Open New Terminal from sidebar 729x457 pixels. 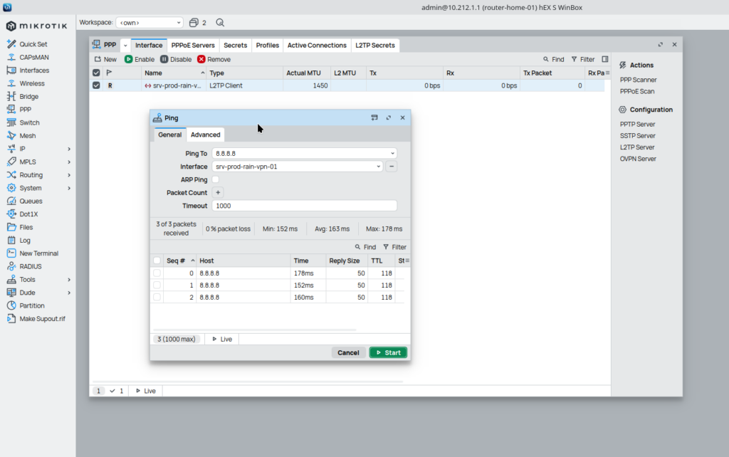[x=11, y=253]
